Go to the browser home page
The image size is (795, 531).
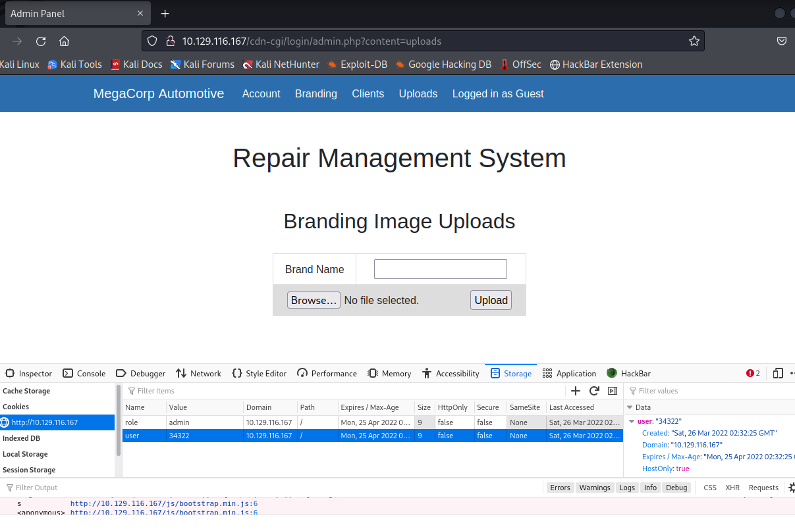64,41
